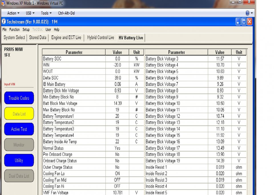Minimize the Techstream window
The height and width of the screenshot is (195, 274).
(x=238, y=22)
